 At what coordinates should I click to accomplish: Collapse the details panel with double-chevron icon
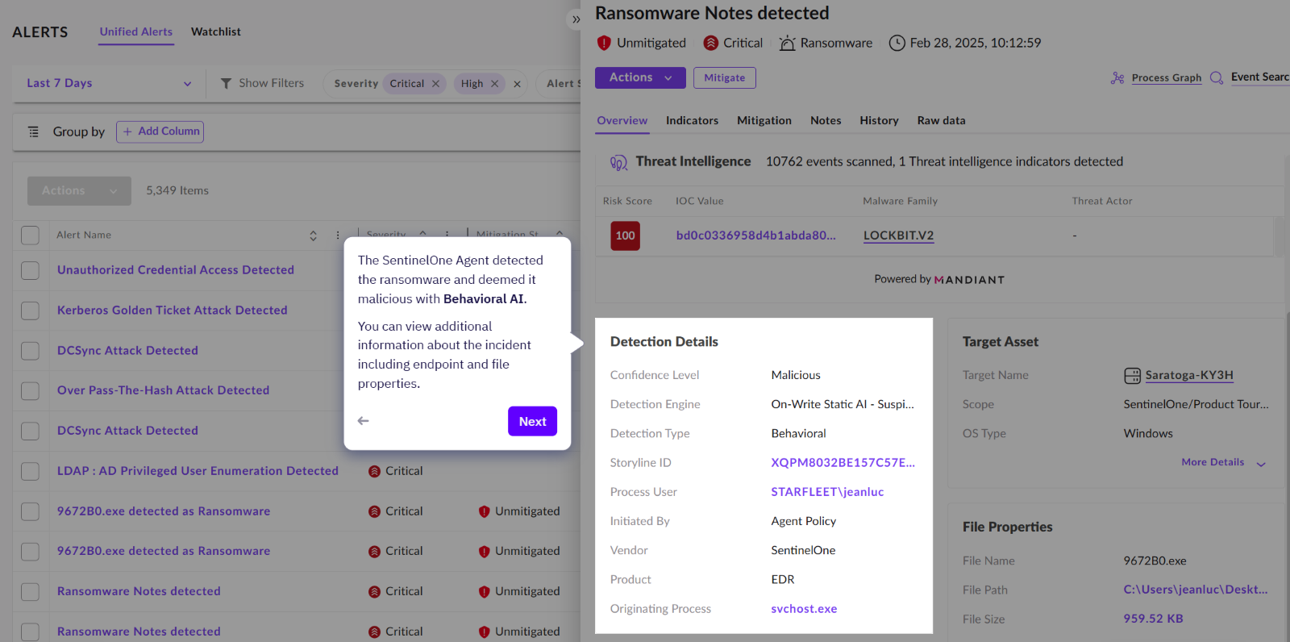pyautogui.click(x=576, y=19)
